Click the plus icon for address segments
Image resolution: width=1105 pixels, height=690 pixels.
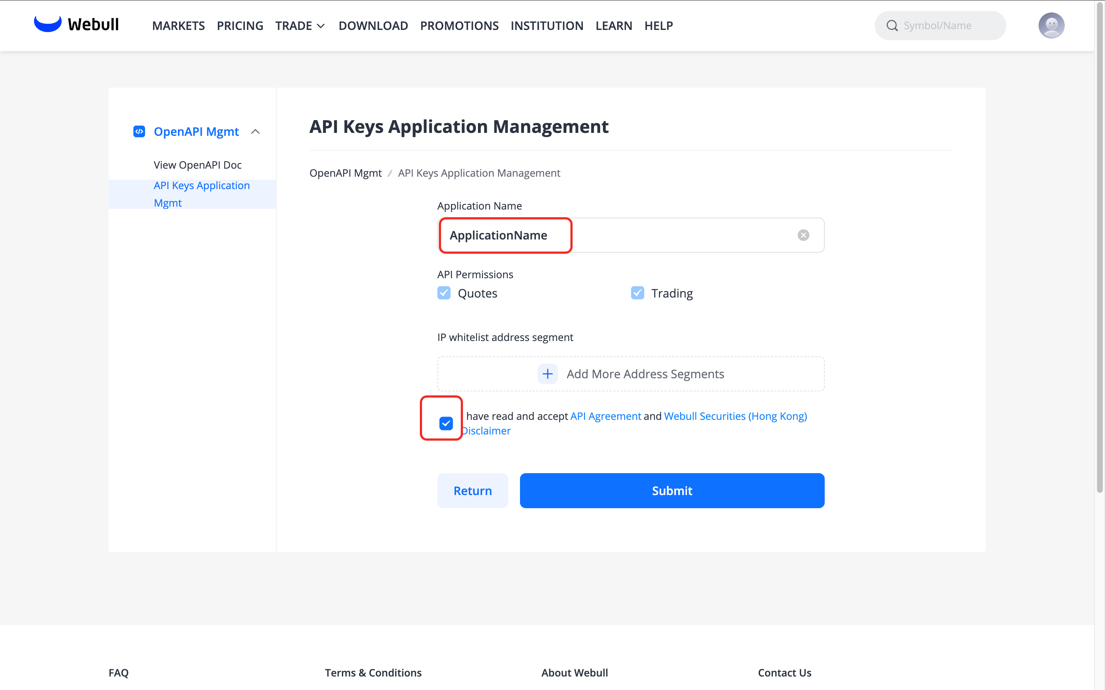[x=547, y=374]
